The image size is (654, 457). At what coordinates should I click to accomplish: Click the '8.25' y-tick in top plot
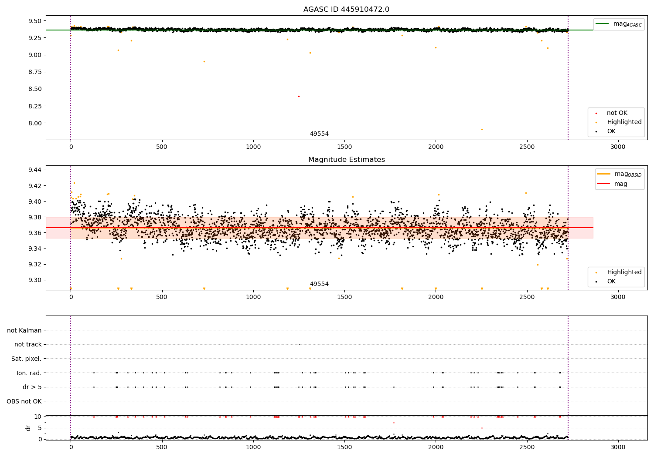tap(35, 106)
